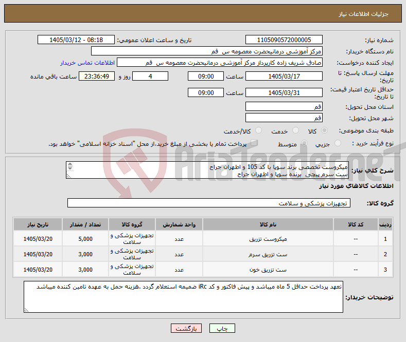The image size is (406, 342).
Task: Click the گروه کالا field تجهیزات پزشکی و سلامت
Action: tap(209, 203)
